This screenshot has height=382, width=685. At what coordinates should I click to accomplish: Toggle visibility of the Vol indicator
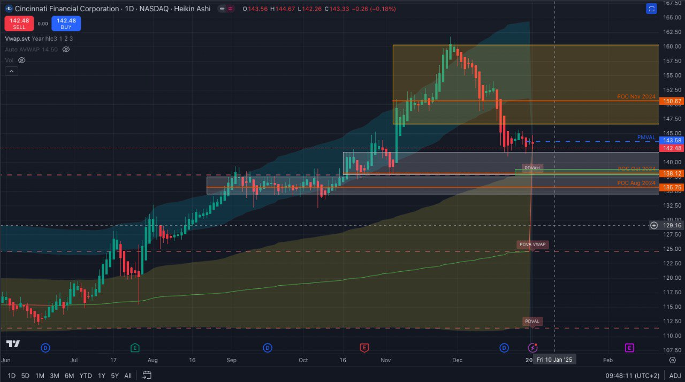pos(22,60)
